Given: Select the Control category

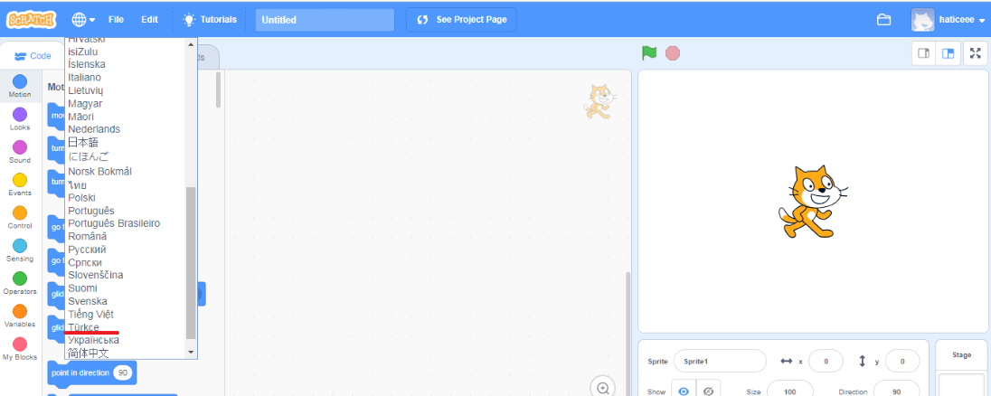Looking at the screenshot, I should (x=20, y=218).
